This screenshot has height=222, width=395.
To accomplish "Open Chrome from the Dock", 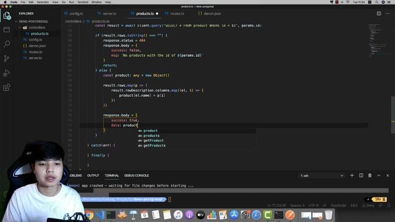I will click(x=89, y=215).
